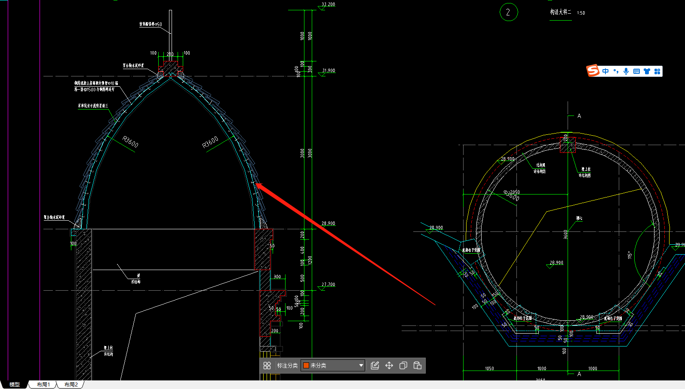Screen dimensions: 685x389
Task: Click the annotation panel grid icon
Action: tap(267, 365)
